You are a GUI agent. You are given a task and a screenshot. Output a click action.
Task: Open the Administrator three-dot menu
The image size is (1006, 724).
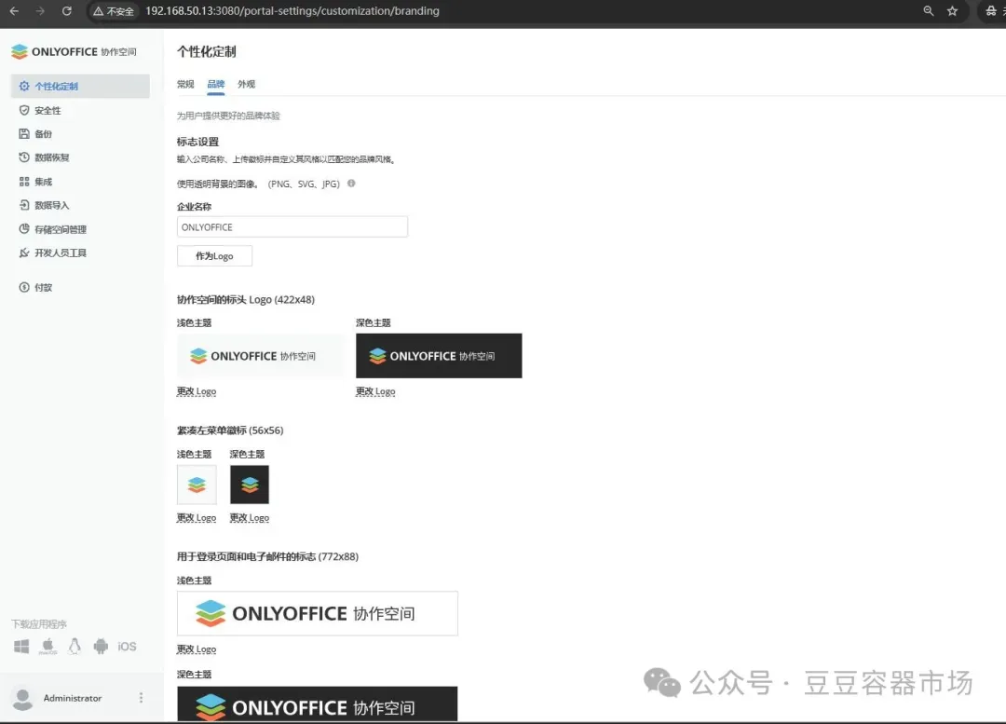142,698
